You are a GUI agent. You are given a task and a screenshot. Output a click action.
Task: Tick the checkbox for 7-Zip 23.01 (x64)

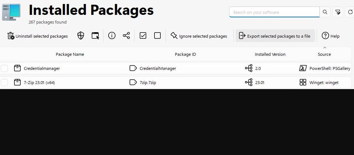(4, 83)
